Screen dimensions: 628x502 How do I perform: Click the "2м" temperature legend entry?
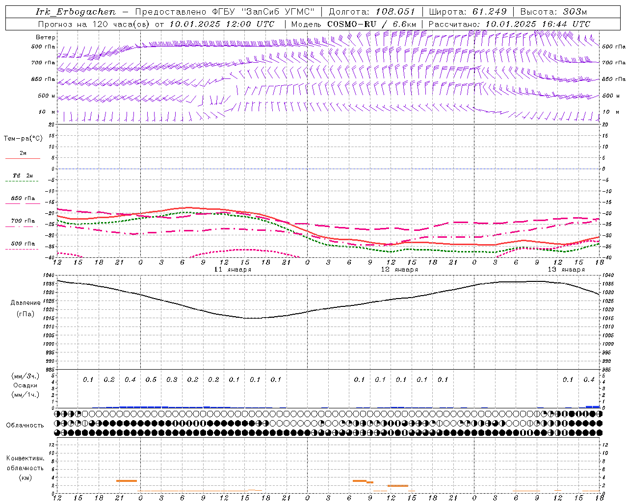23,153
